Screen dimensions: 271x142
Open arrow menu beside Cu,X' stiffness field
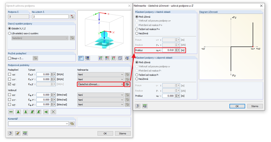[55, 74]
